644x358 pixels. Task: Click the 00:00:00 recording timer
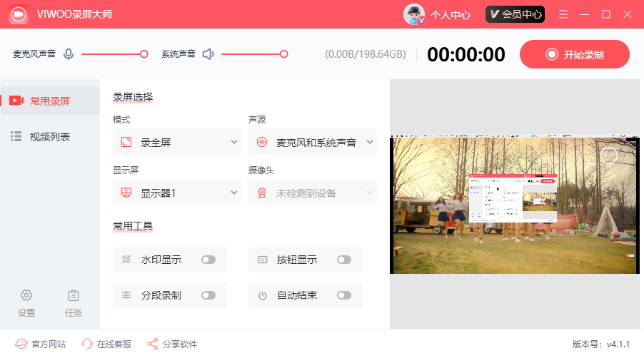point(466,54)
